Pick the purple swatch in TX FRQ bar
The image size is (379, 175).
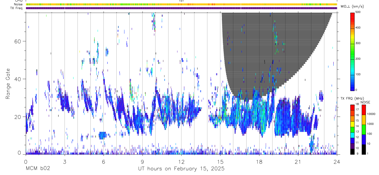[x=352, y=146]
